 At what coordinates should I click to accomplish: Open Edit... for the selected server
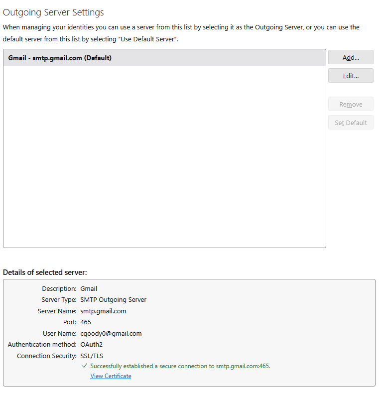351,76
